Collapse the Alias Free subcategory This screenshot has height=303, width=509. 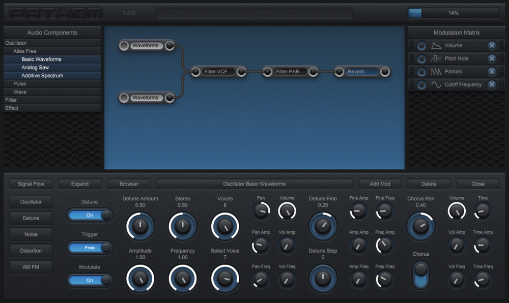coord(52,51)
